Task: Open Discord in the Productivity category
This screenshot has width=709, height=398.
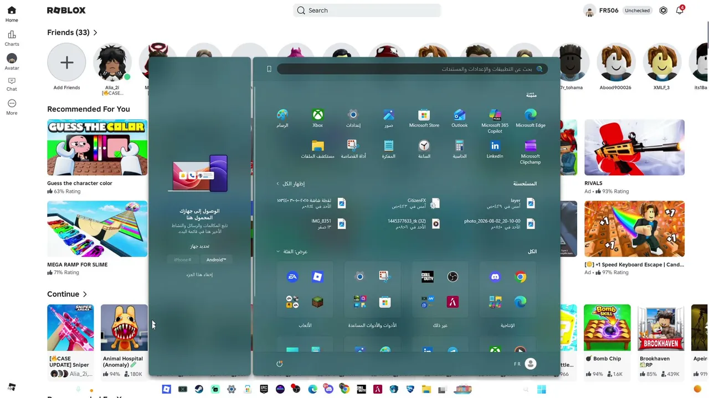Action: click(495, 277)
